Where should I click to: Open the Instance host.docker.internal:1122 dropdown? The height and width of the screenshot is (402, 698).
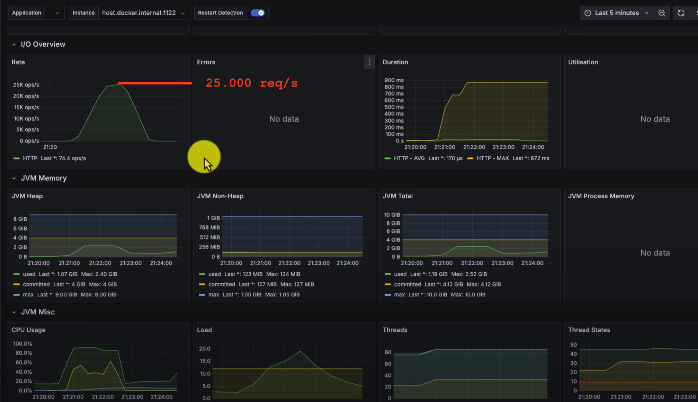(144, 13)
